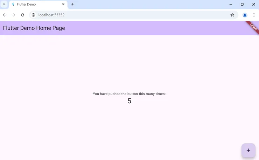This screenshot has width=259, height=160.
Task: View site information icon in address bar
Action: coord(33,15)
